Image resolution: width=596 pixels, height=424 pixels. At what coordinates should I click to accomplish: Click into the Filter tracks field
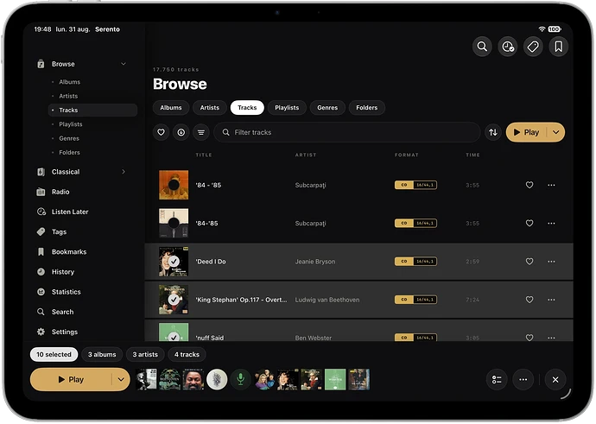point(347,132)
